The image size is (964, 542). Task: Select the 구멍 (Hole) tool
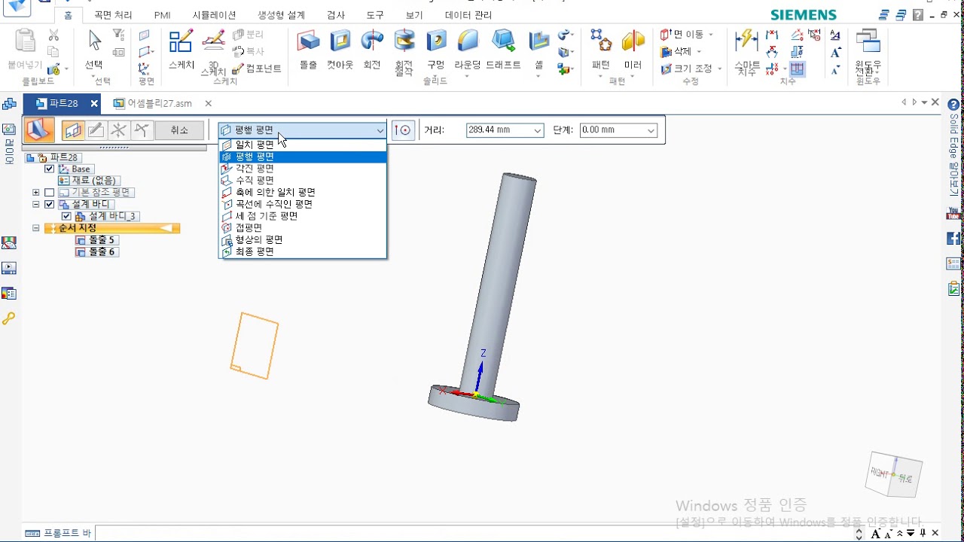[x=436, y=50]
